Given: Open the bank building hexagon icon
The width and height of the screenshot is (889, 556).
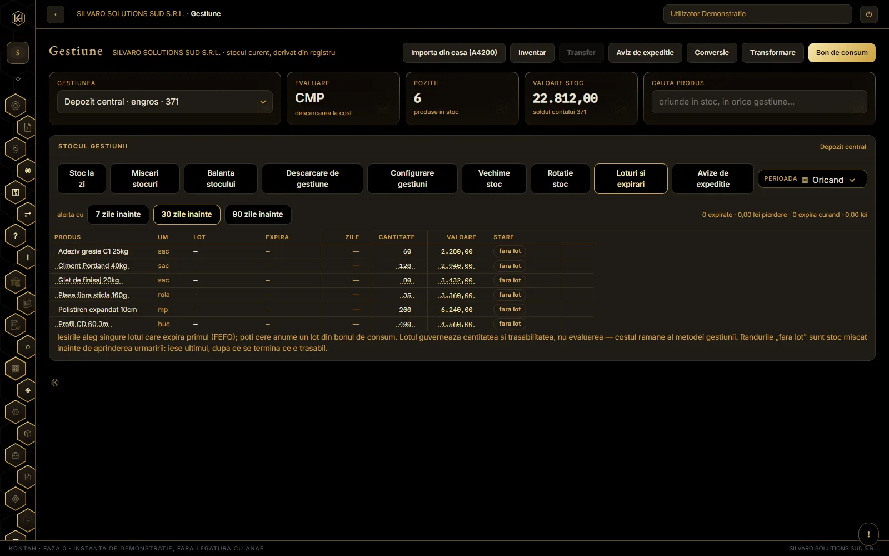Looking at the screenshot, I should pyautogui.click(x=16, y=282).
